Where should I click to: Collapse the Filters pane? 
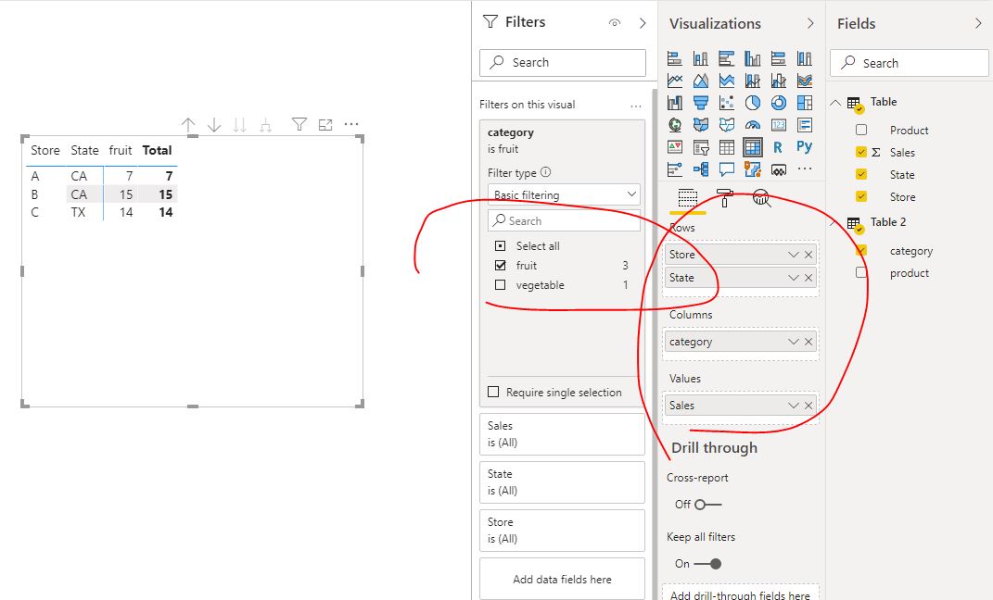[643, 23]
